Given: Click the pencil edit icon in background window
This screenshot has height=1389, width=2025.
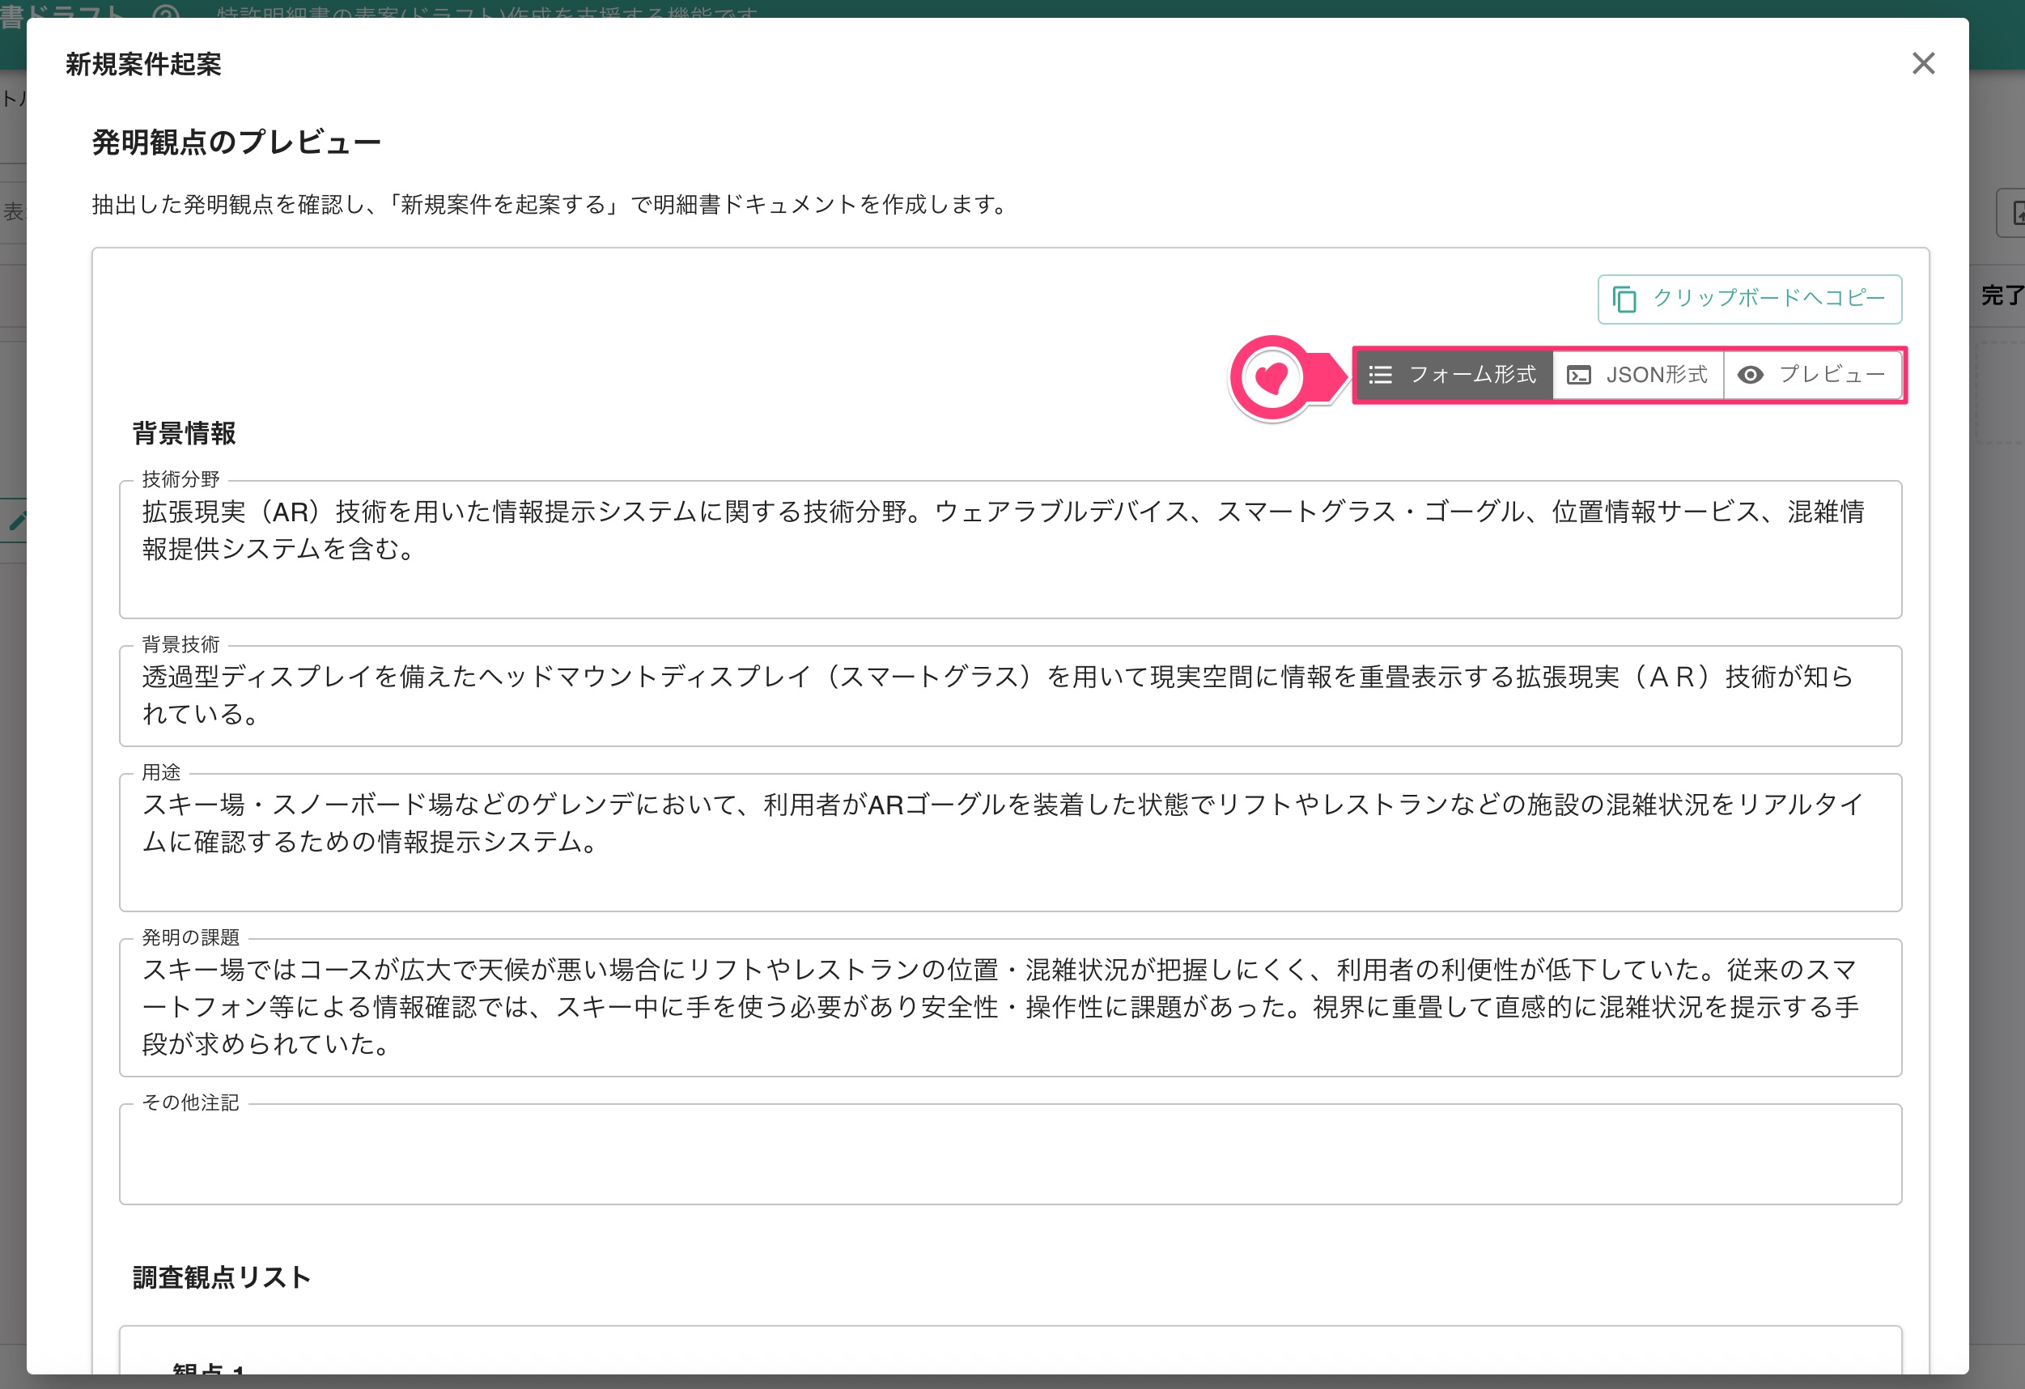Looking at the screenshot, I should tap(18, 521).
